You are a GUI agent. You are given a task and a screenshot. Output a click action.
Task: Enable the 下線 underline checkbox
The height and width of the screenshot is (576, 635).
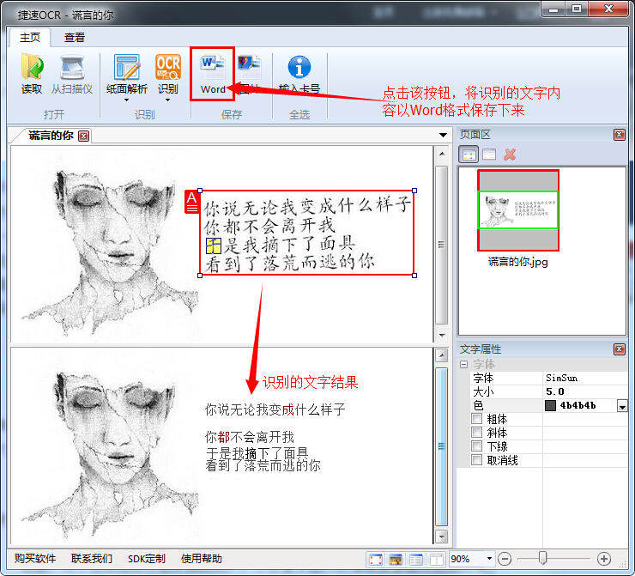coord(476,446)
